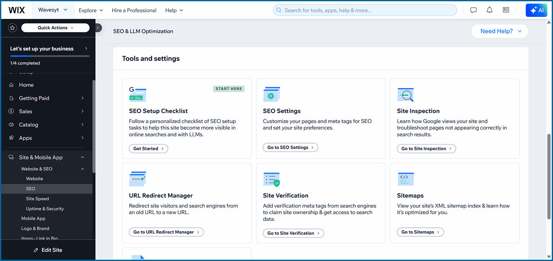Click the Edit Site pencil icon
The height and width of the screenshot is (261, 553).
(36, 250)
